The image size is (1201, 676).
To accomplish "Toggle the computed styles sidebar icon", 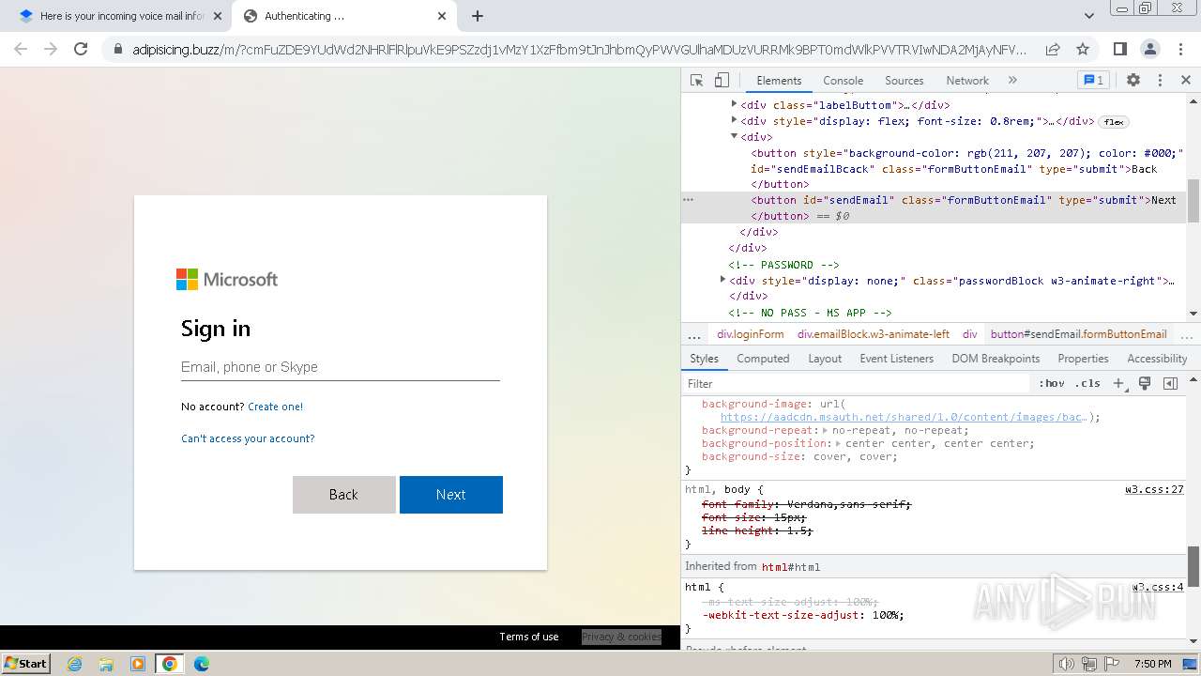I will click(1170, 383).
